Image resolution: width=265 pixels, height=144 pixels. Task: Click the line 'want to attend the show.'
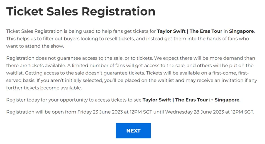(x=35, y=46)
